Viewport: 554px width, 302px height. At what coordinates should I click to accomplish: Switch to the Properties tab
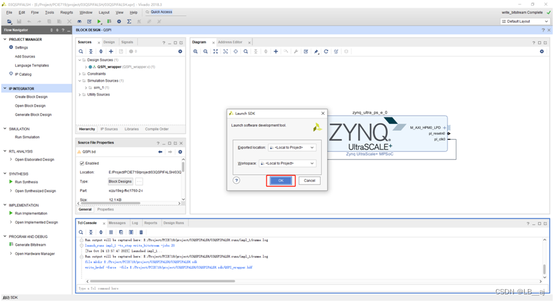click(106, 209)
